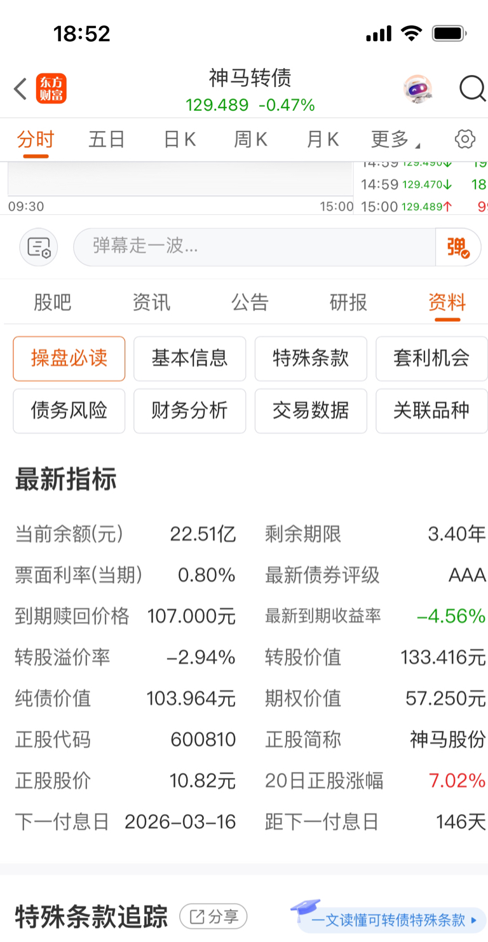Click the 129.489 price value

(217, 105)
